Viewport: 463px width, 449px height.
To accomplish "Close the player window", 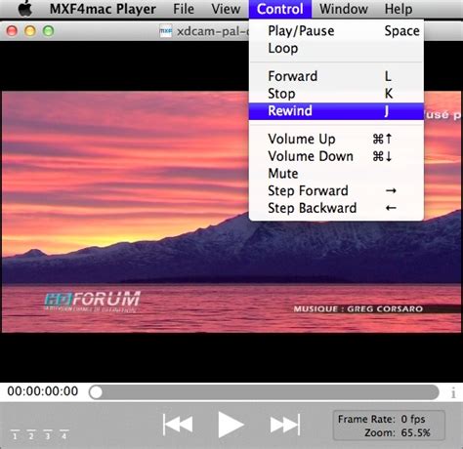I will tap(12, 31).
